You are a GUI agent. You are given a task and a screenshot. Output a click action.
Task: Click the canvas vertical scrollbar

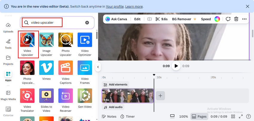tap(253, 34)
